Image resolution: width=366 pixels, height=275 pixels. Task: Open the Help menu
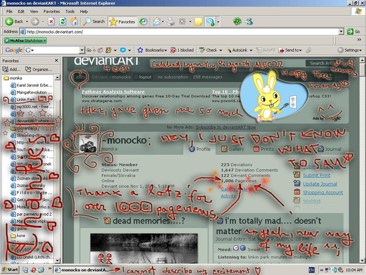coord(84,11)
